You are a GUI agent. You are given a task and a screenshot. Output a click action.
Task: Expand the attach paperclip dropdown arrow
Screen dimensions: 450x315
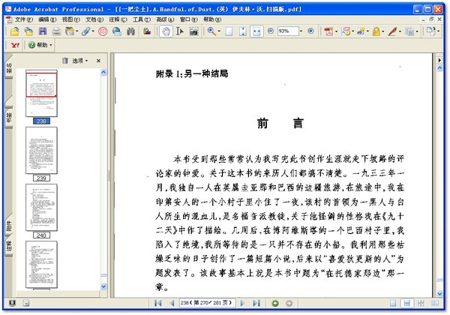coord(93,31)
